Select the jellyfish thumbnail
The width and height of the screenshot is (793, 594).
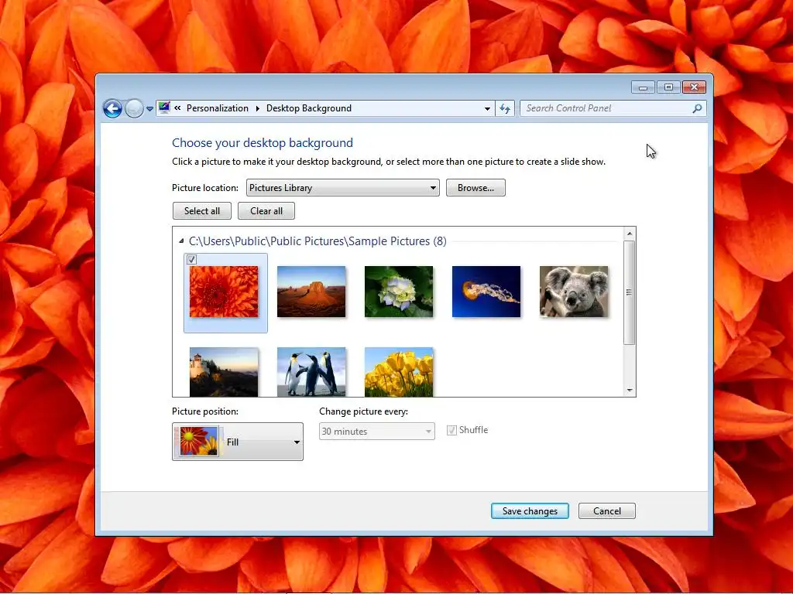[x=486, y=292]
